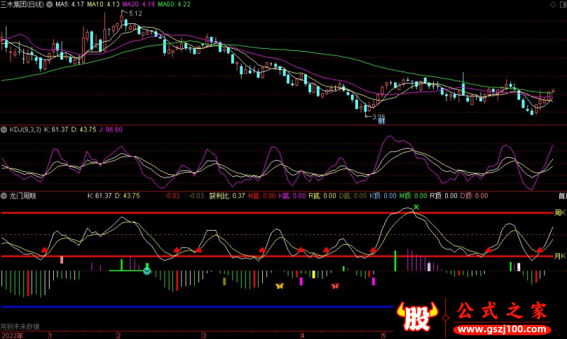567x339 pixels.
Task: Click the blue horizontal bar at the bottom
Action: (x=197, y=306)
